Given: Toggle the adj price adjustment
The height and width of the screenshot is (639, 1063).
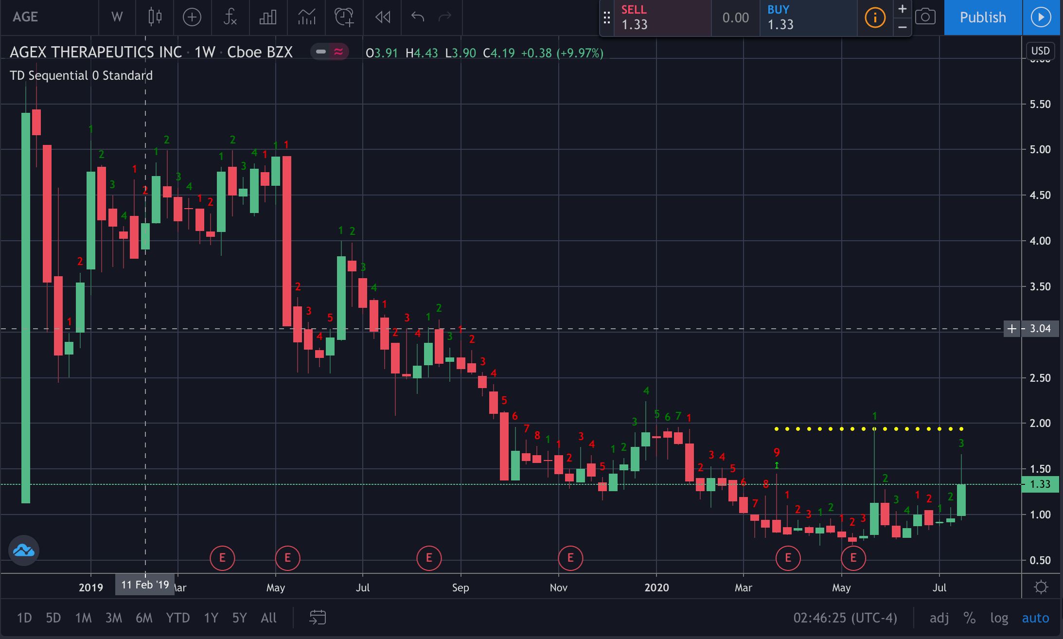Looking at the screenshot, I should [x=939, y=618].
